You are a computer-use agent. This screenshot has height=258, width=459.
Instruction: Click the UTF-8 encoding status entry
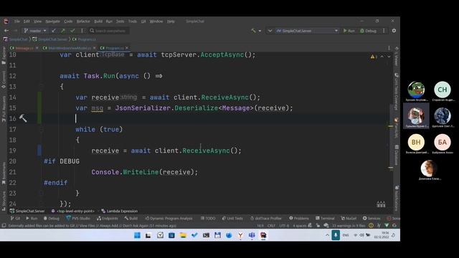(284, 226)
